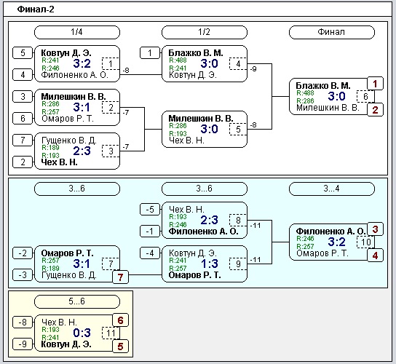Click fourth place badge by Омаров
This screenshot has width=396, height=364.
click(375, 256)
